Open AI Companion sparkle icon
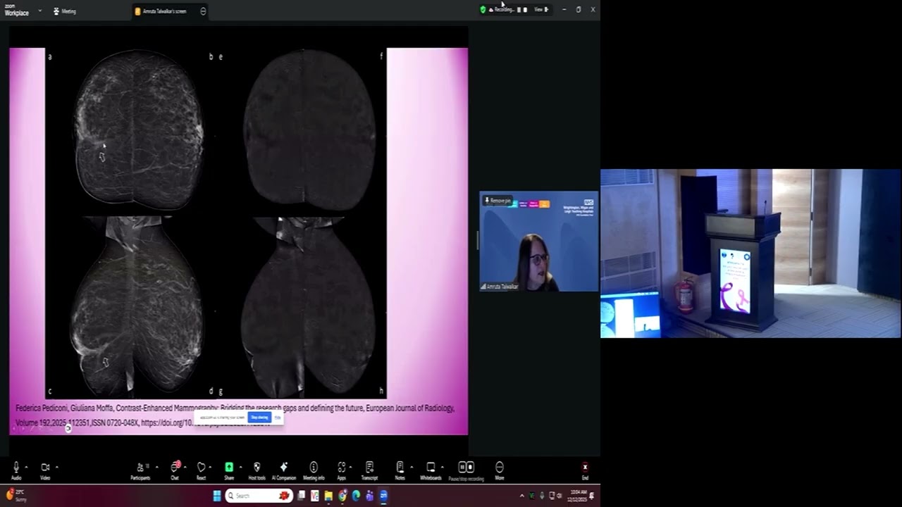Screen dimensions: 902x507 (x=284, y=468)
